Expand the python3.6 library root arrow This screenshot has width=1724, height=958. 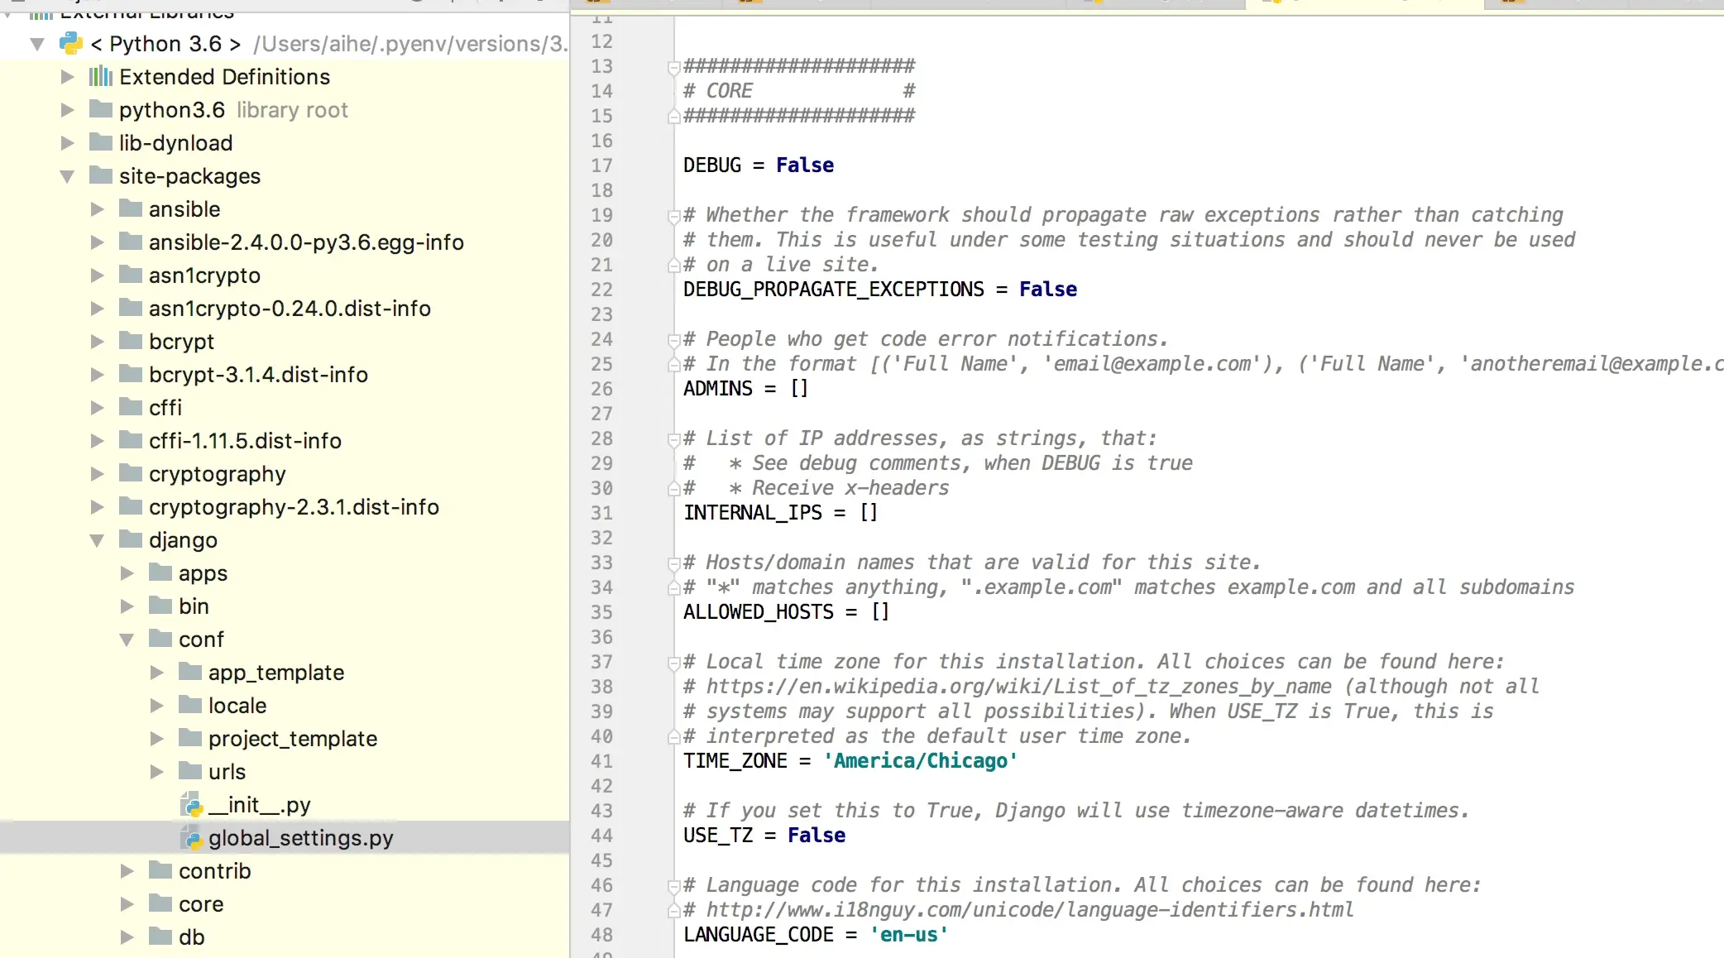67,109
